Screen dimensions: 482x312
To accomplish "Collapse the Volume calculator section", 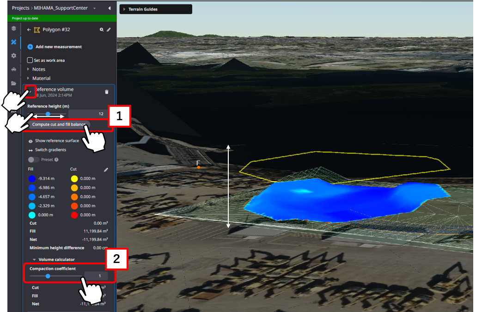I will [x=35, y=260].
